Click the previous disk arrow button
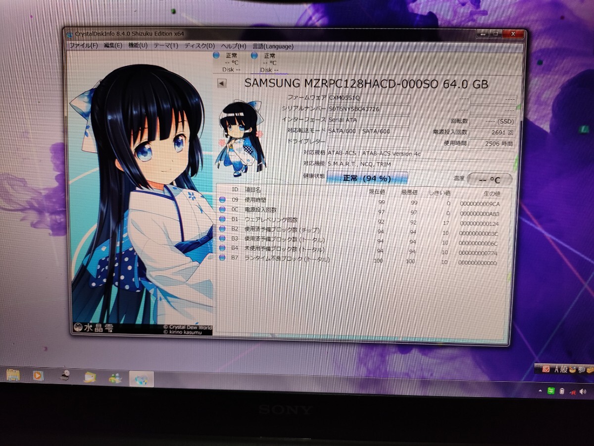Viewport: 594px width, 446px height. point(222,83)
